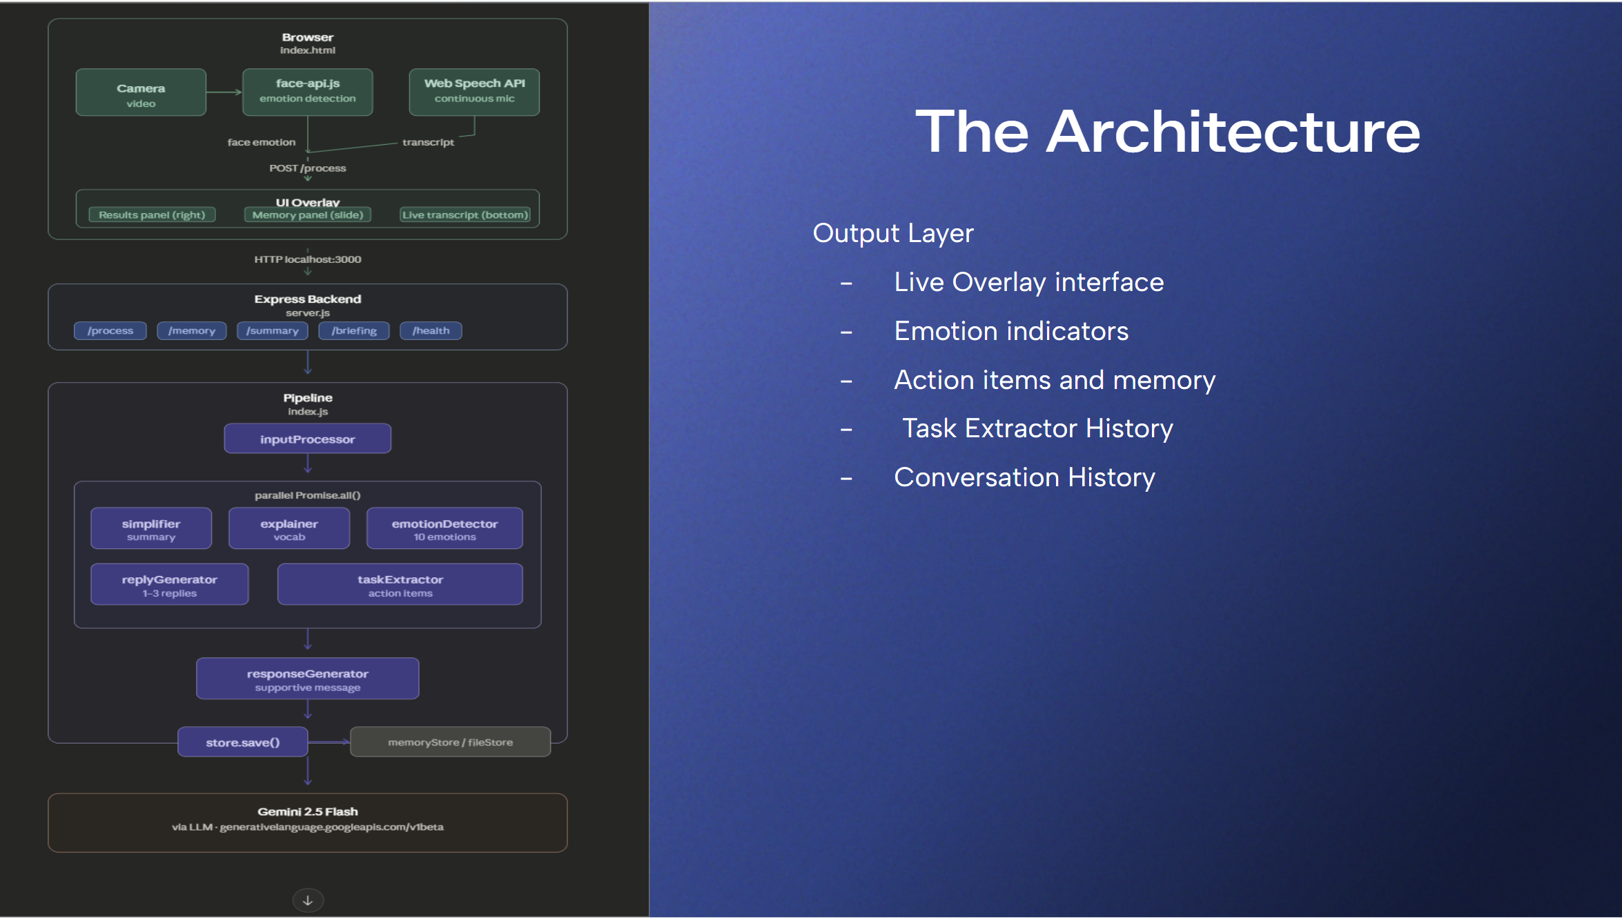Click the explainer vocab block
This screenshot has height=918, width=1622.
(x=289, y=529)
